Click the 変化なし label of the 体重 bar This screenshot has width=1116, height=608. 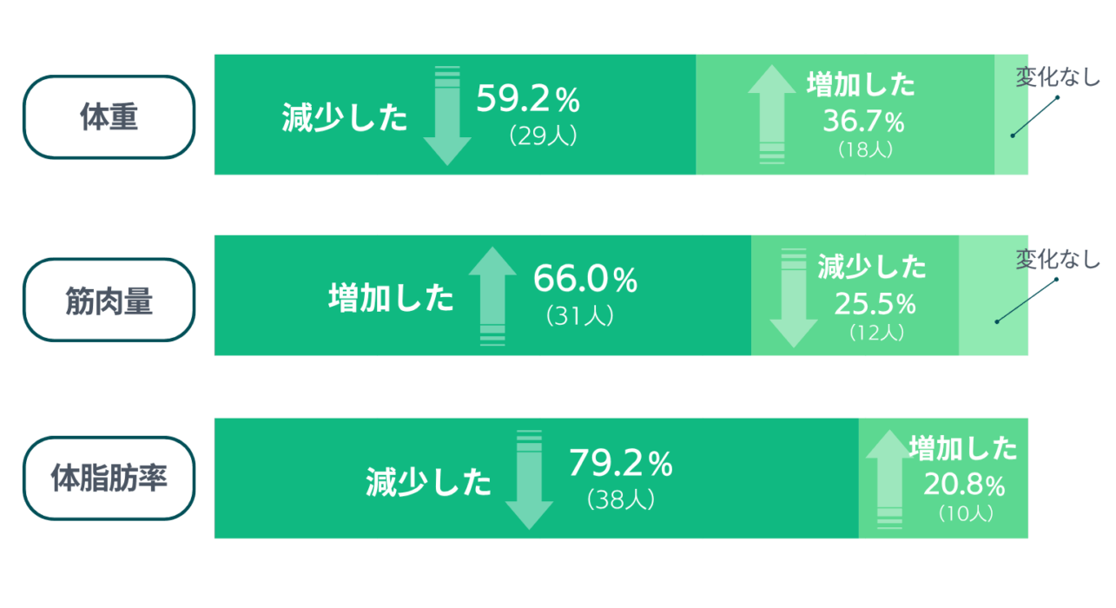click(1058, 77)
